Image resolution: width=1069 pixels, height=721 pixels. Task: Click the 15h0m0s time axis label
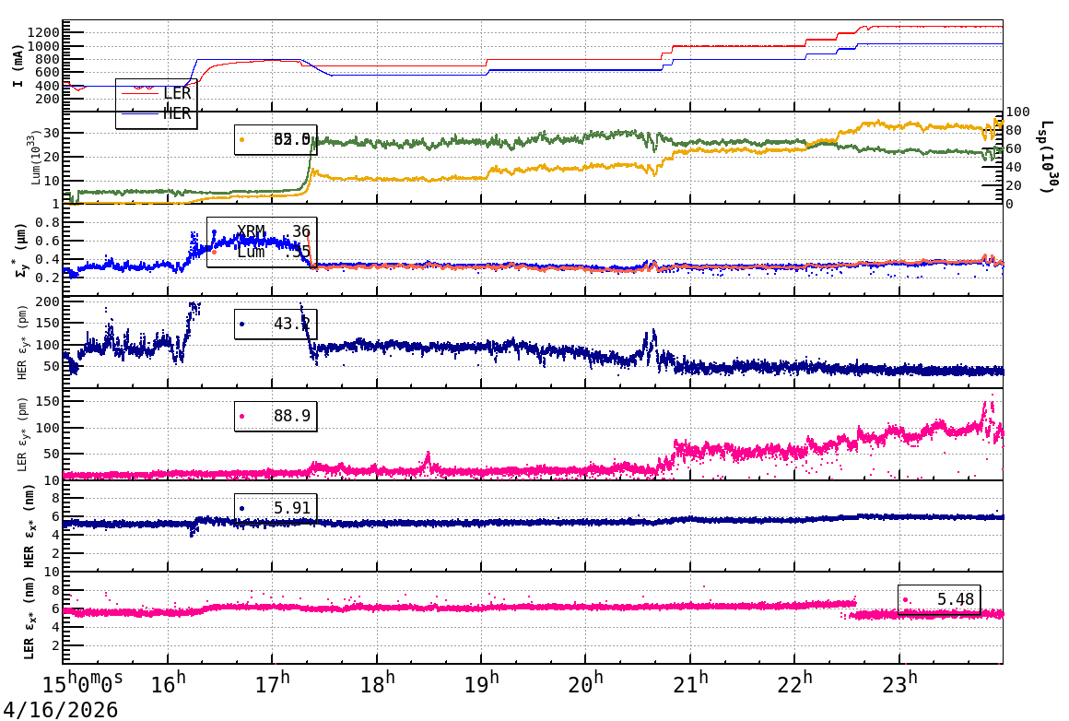coord(83,683)
